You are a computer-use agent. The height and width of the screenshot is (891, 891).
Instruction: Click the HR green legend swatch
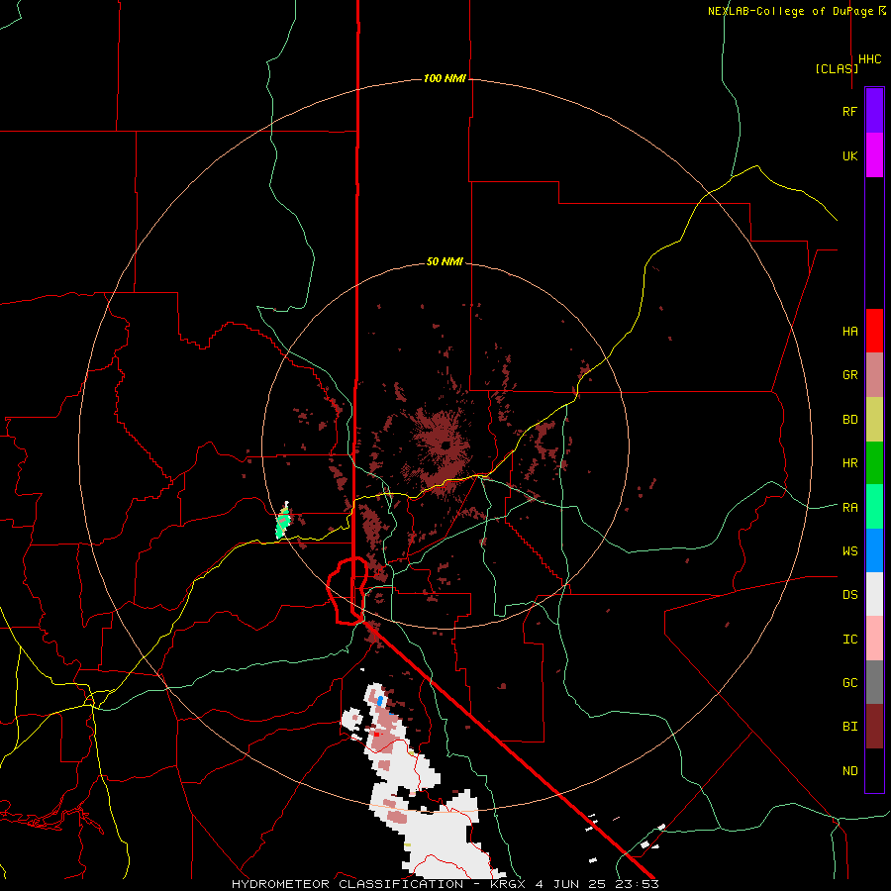[x=874, y=463]
